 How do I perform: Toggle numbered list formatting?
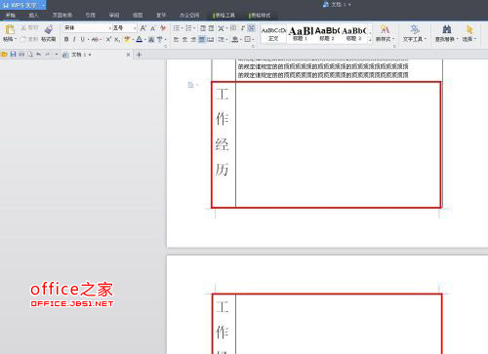(x=188, y=28)
